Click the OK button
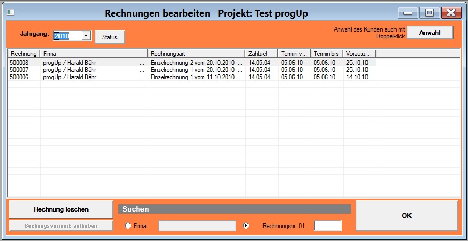This screenshot has width=468, height=241. click(x=406, y=215)
